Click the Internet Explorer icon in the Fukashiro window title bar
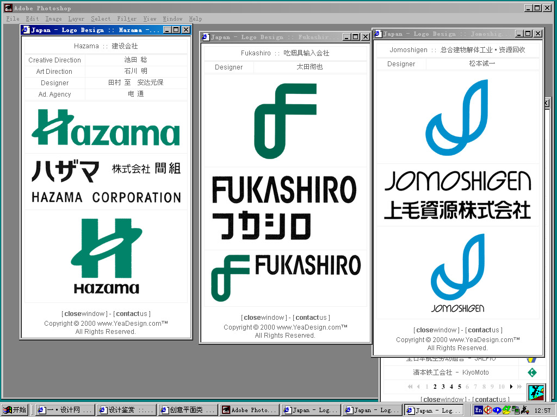The height and width of the screenshot is (417, 557). (x=205, y=37)
